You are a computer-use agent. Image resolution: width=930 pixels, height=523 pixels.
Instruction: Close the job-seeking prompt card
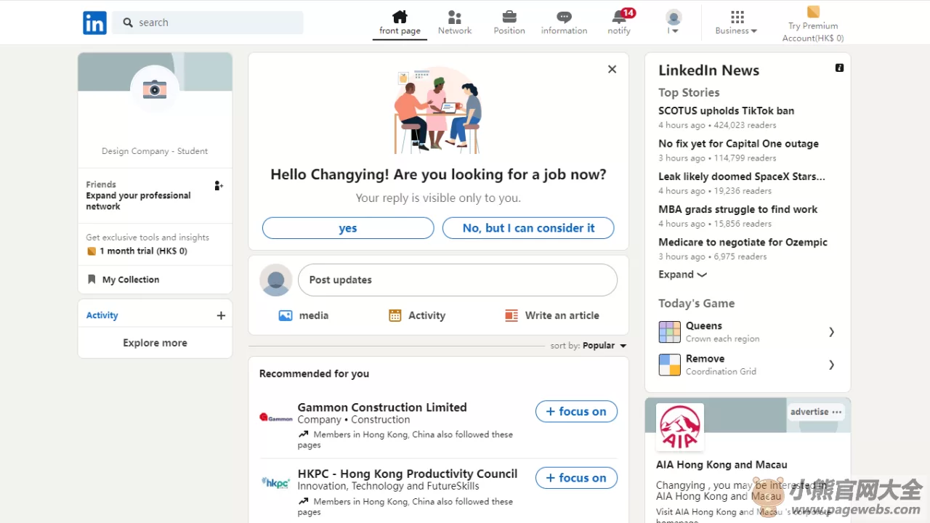tap(612, 69)
